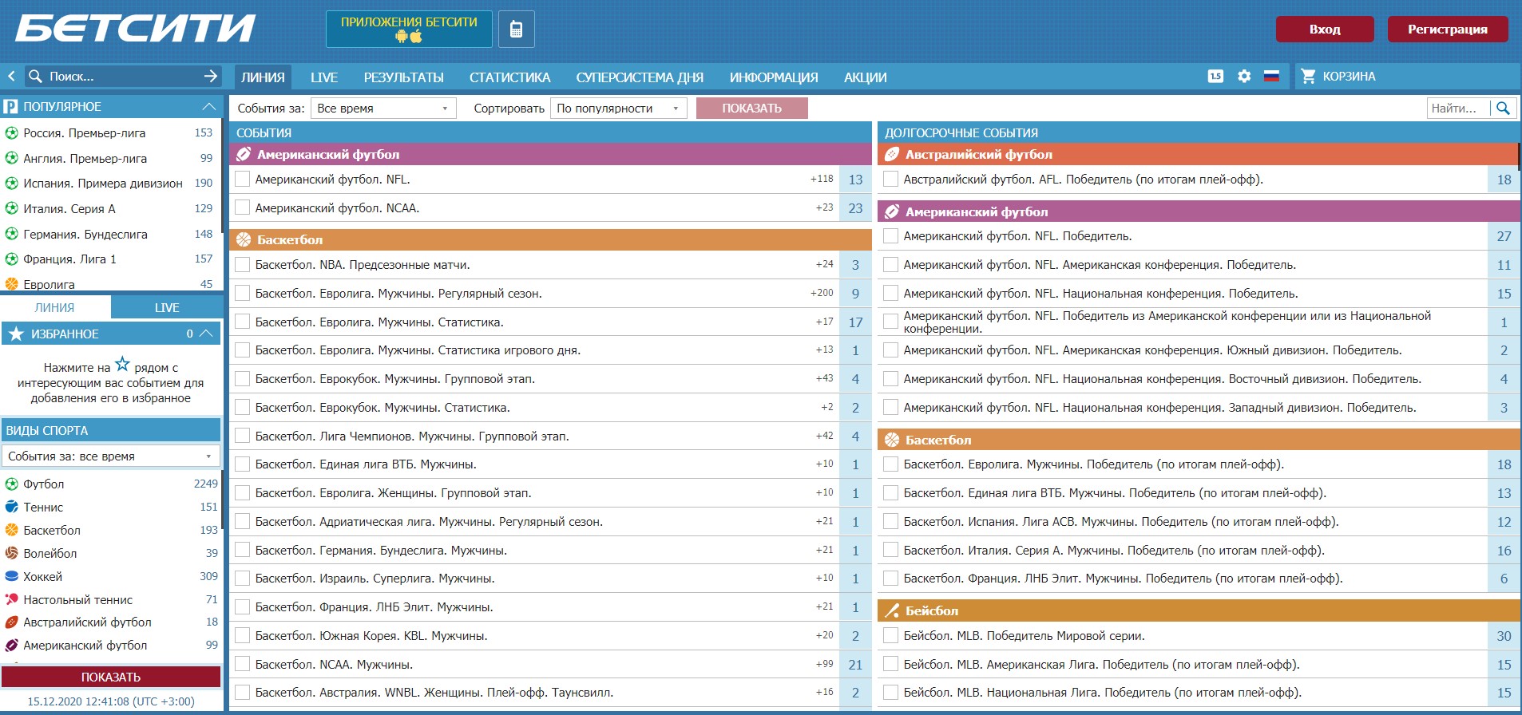Click the Настольный теннис paddle icon
This screenshot has width=1522, height=715.
pos(12,599)
